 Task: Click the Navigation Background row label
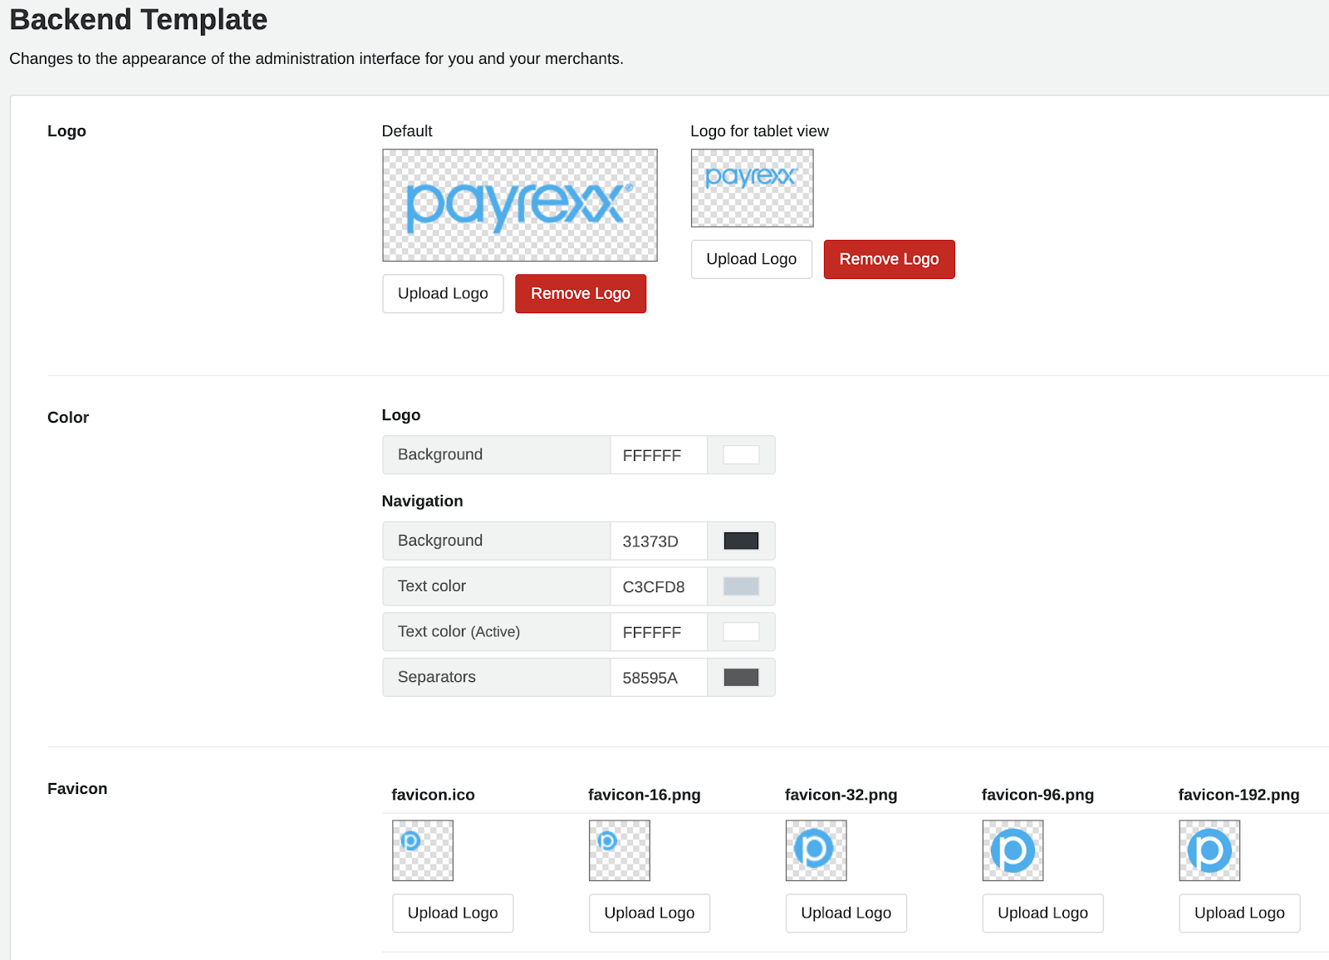pos(440,541)
